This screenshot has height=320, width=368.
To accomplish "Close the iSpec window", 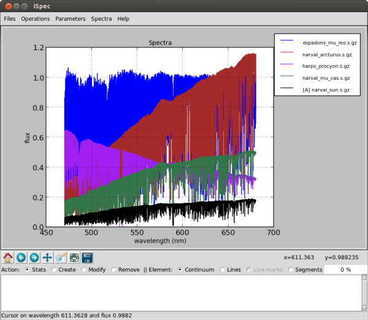I will click(x=9, y=6).
